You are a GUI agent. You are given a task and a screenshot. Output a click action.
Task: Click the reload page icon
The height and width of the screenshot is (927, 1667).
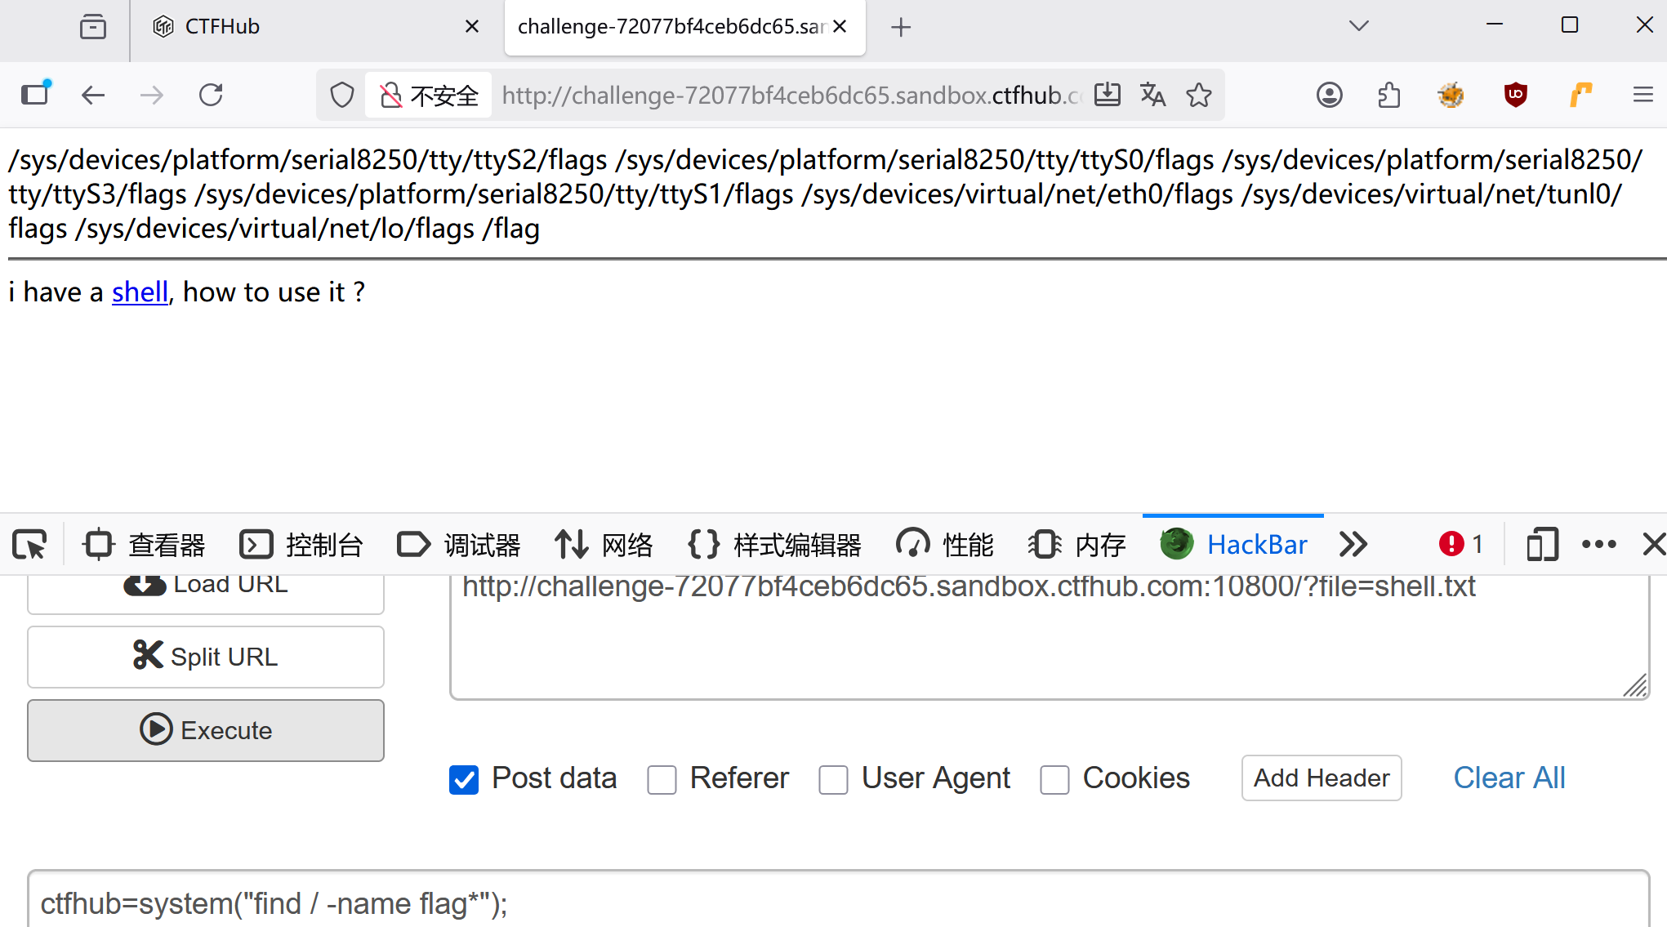211,96
